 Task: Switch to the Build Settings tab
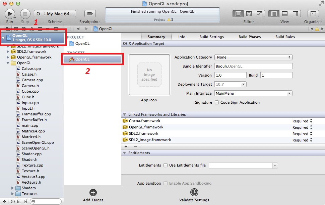click(211, 37)
